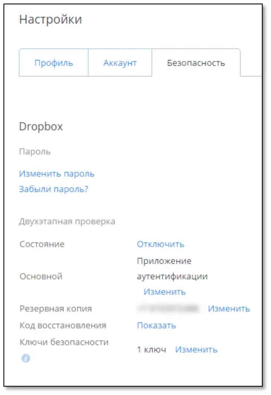Open the Профиль tab

(54, 63)
